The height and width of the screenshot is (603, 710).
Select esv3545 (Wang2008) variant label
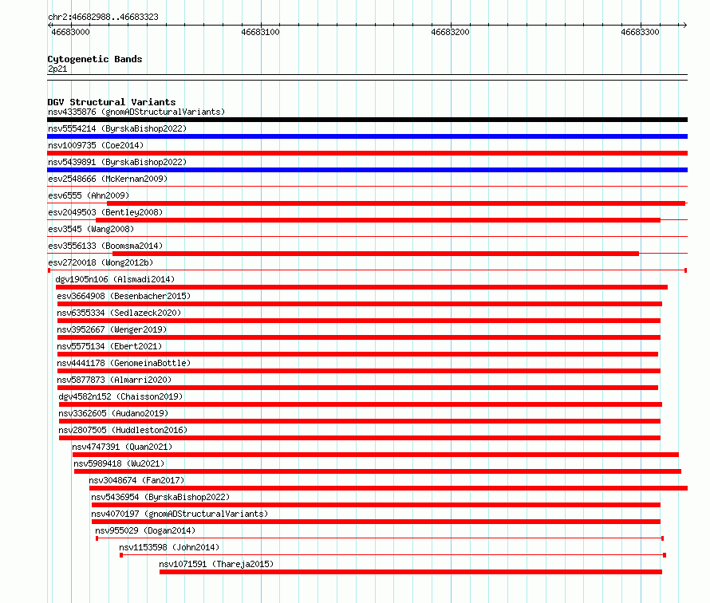pyautogui.click(x=91, y=229)
